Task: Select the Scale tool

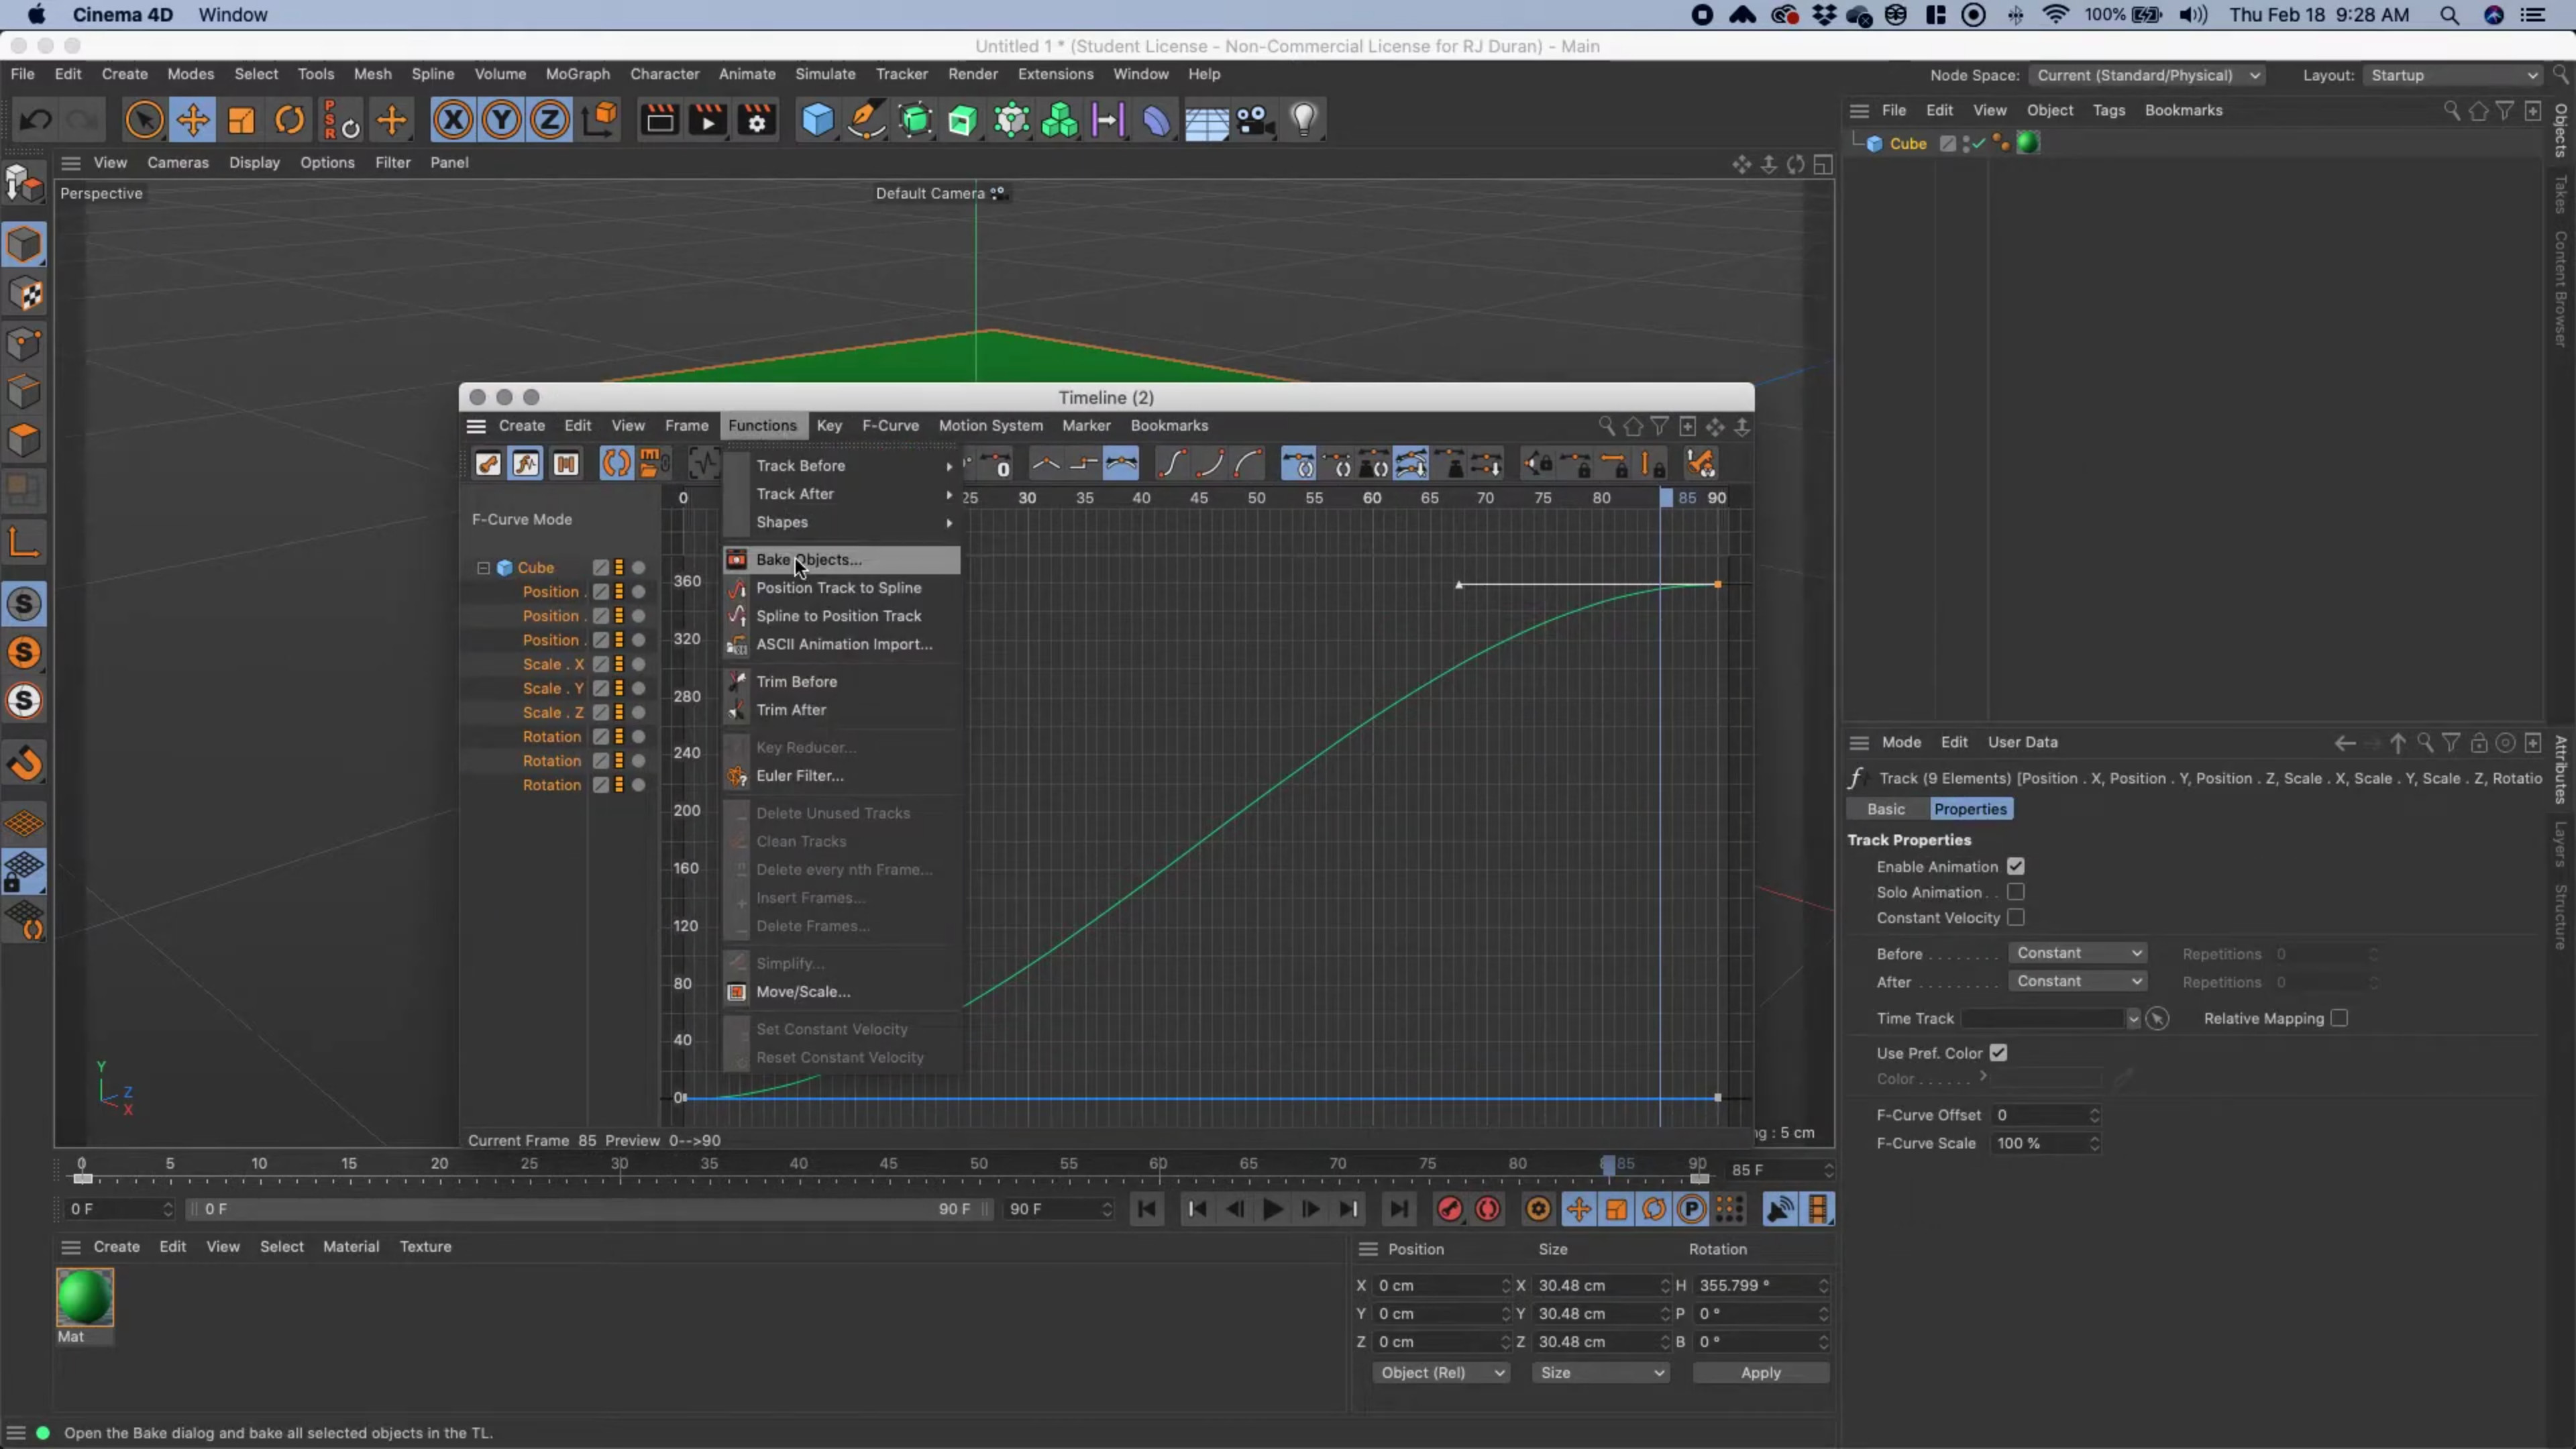Action: coord(241,121)
